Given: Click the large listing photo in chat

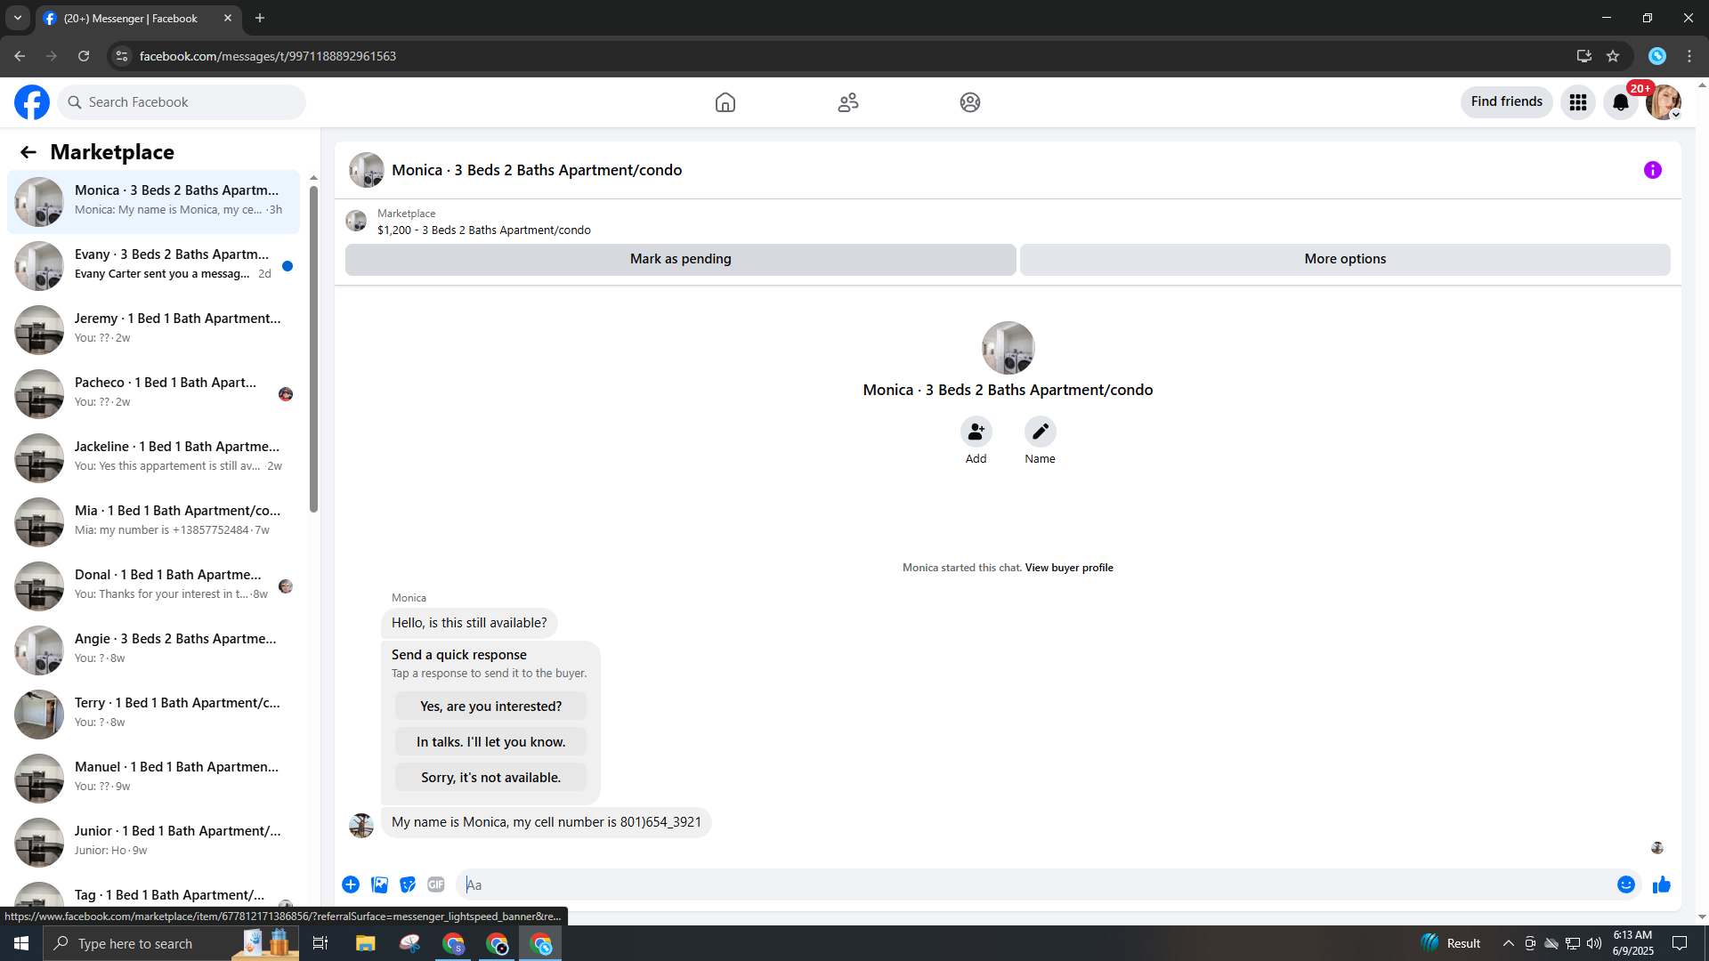Looking at the screenshot, I should [1008, 348].
